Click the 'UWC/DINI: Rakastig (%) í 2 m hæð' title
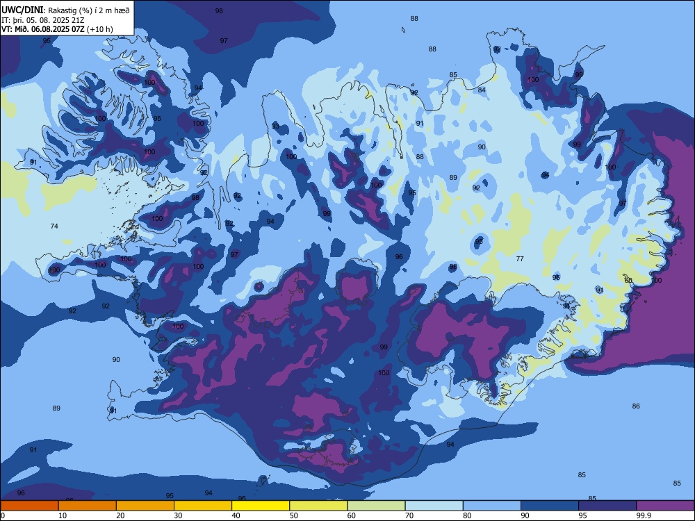 pyautogui.click(x=65, y=10)
